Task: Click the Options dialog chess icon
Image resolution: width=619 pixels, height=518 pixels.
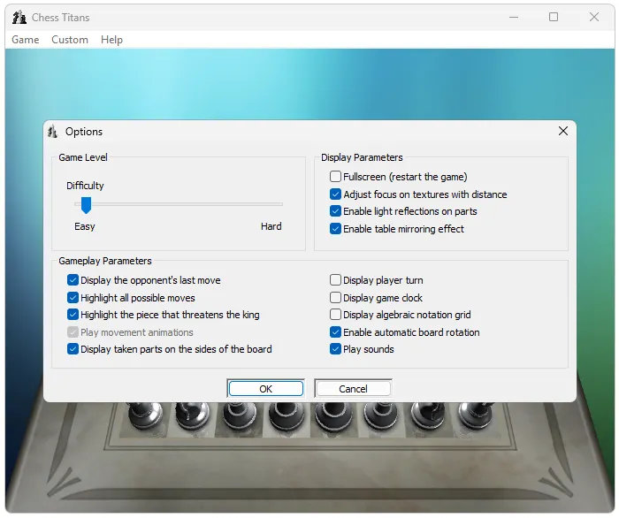Action: [52, 132]
